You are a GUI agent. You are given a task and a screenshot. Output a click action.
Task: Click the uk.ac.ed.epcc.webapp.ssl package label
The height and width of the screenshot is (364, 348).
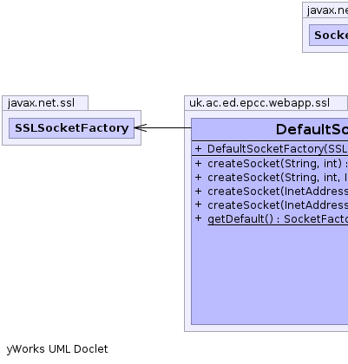[x=259, y=103]
